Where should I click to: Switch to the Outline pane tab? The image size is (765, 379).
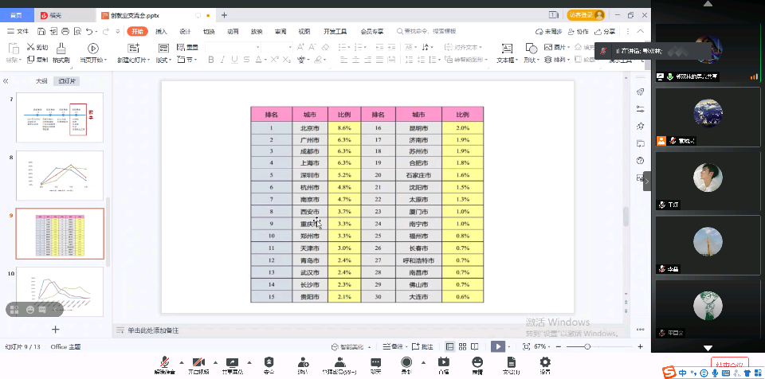coord(41,81)
